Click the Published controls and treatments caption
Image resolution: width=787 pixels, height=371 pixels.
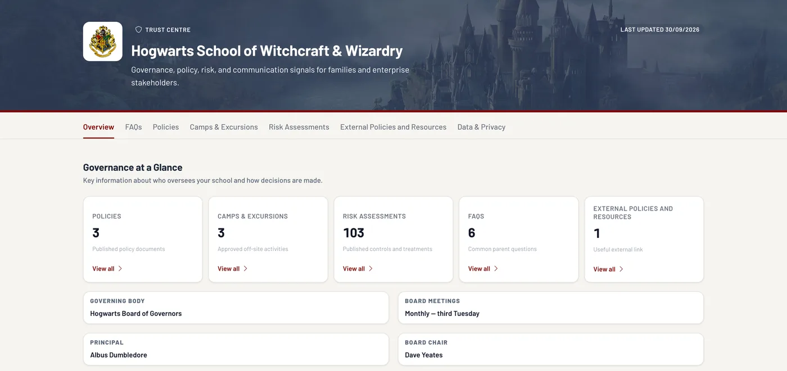[388, 249]
